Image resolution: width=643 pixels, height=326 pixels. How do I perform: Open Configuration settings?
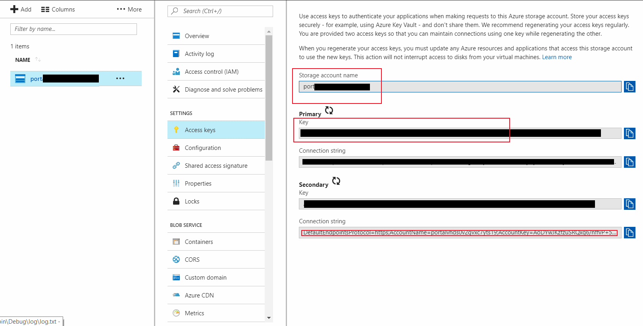click(216, 148)
